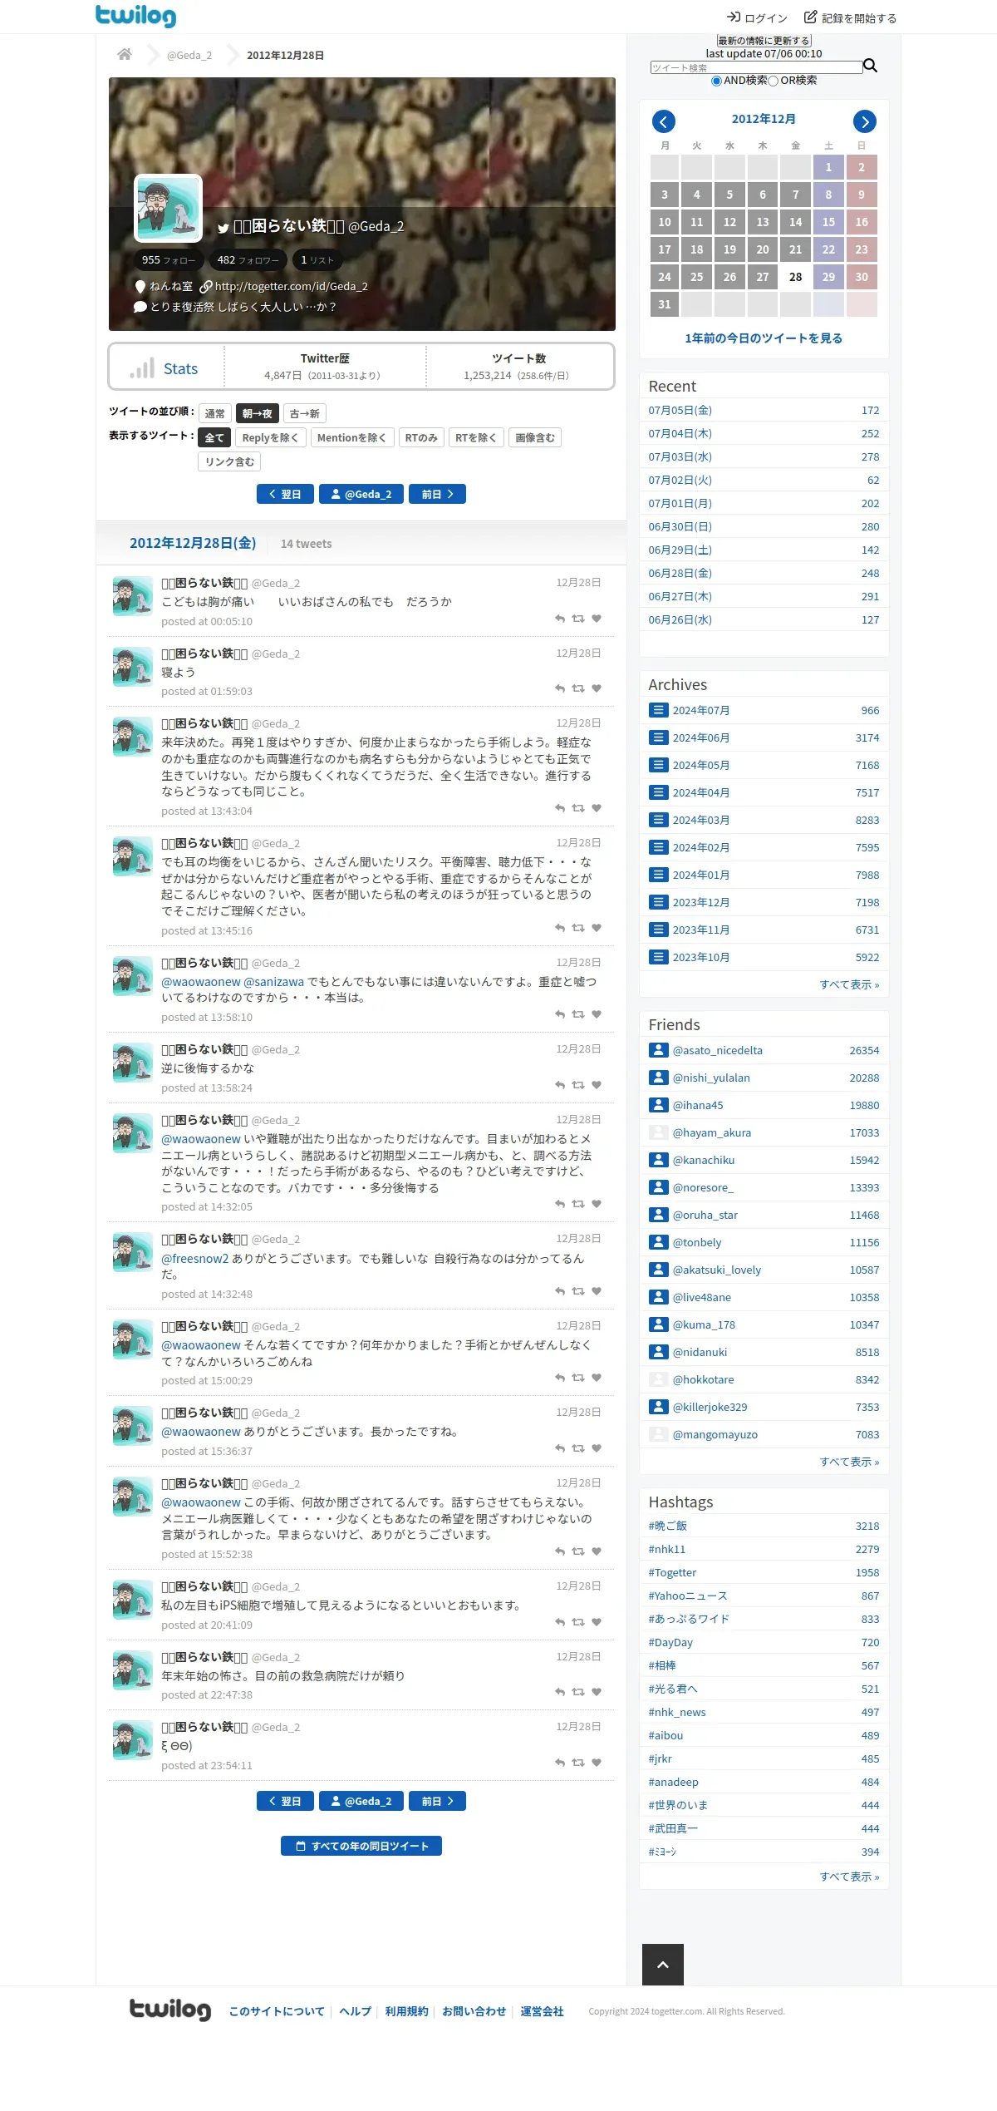The image size is (997, 2111).
Task: Open footer このサイトについて link
Action: [x=277, y=2011]
